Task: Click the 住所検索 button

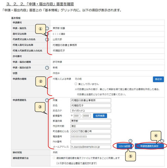Action: tap(100, 116)
